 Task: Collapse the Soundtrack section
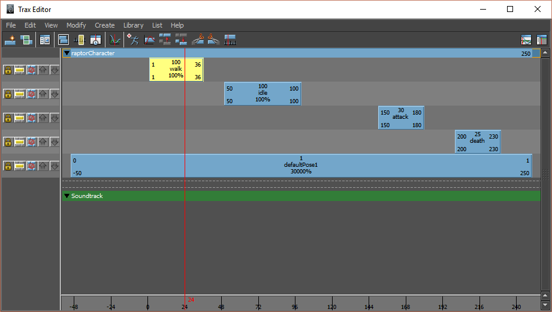67,196
